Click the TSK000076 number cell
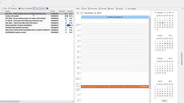This screenshot has height=103, width=184. tap(54, 16)
